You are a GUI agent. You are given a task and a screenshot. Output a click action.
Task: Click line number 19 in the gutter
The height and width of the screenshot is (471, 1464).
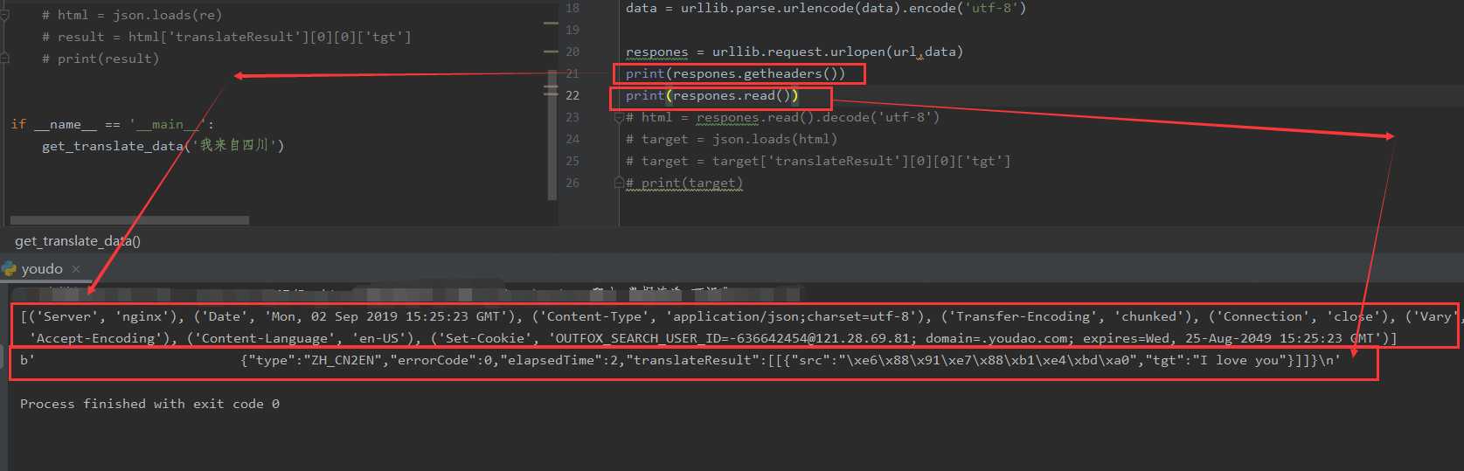click(572, 30)
